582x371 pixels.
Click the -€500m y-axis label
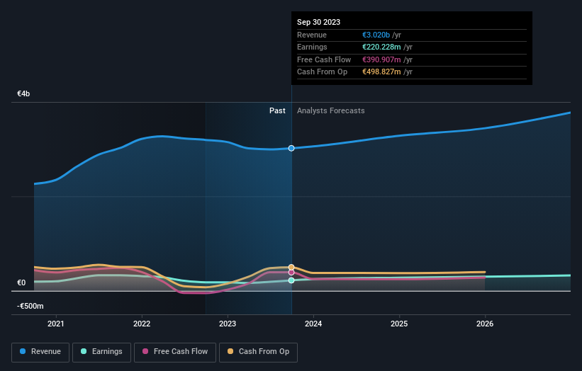[30, 306]
